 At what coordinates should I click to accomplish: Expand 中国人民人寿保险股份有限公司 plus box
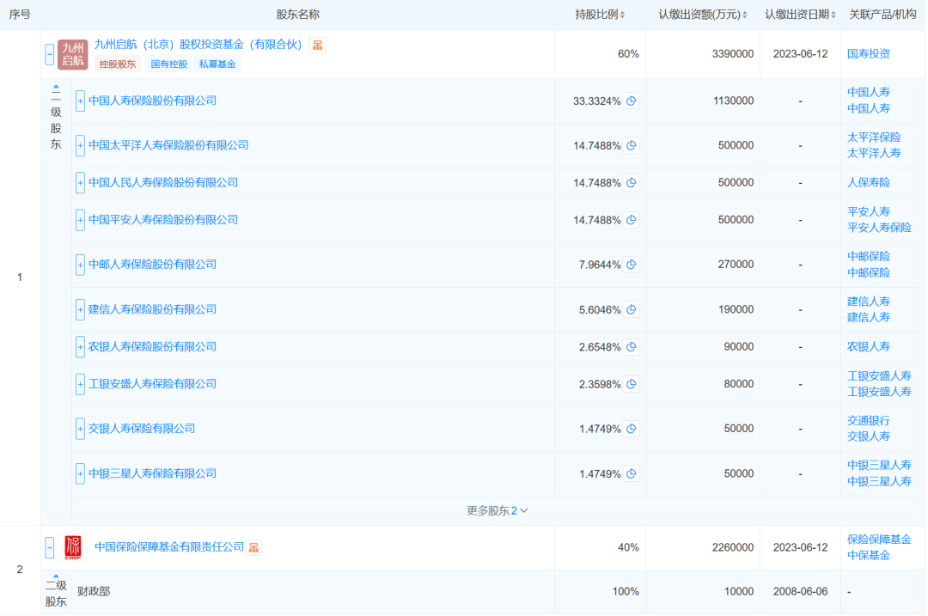(80, 183)
